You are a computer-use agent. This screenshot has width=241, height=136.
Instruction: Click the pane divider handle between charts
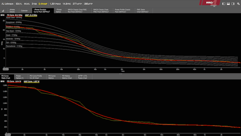click(x=120, y=74)
